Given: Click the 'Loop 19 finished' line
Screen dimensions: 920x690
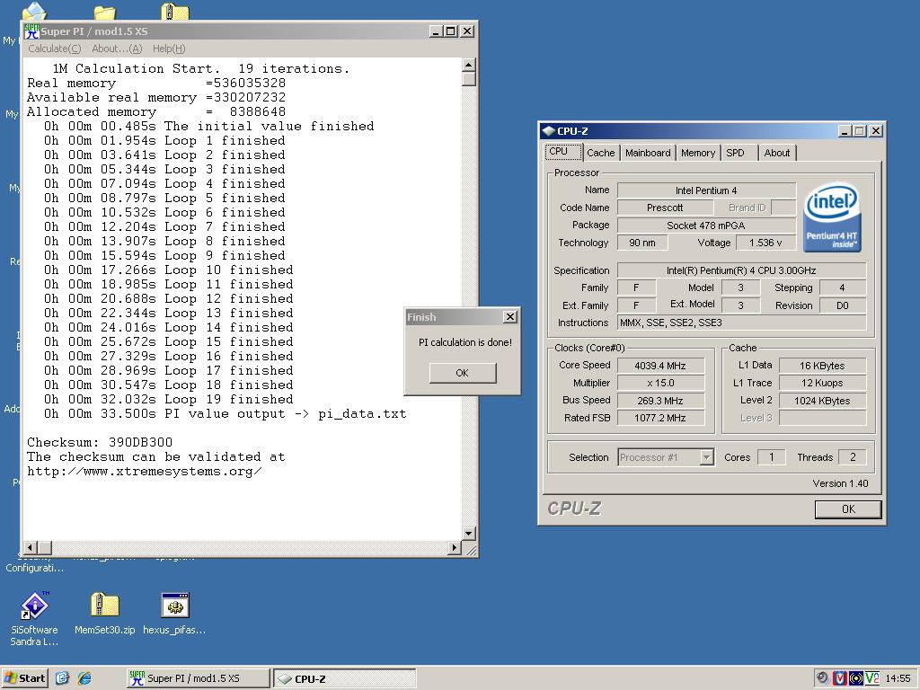Looking at the screenshot, I should (x=168, y=400).
